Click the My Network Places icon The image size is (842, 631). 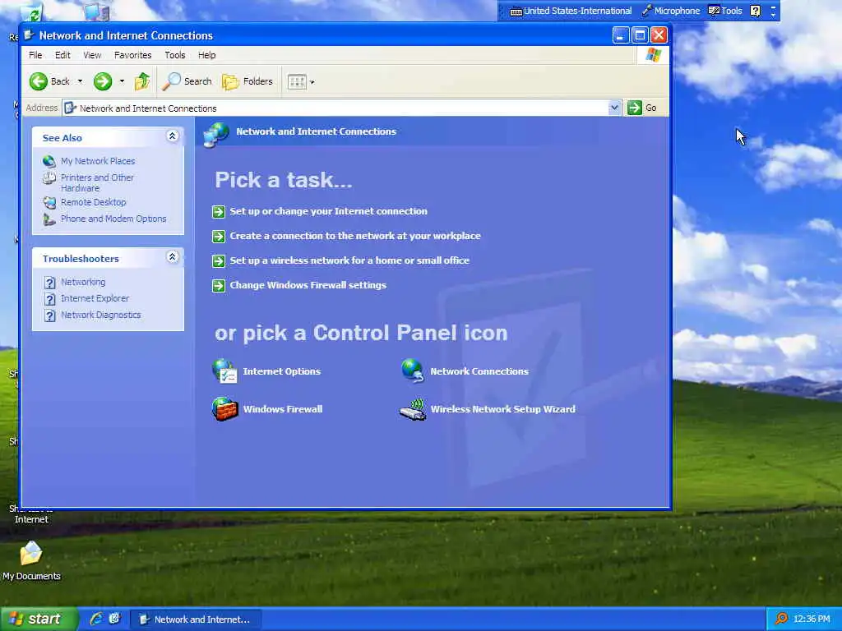click(49, 161)
